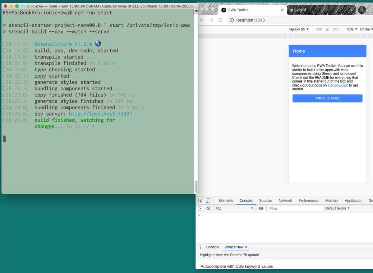Click the 'npm run start' command line
The height and width of the screenshot is (273, 373).
coord(93,13)
